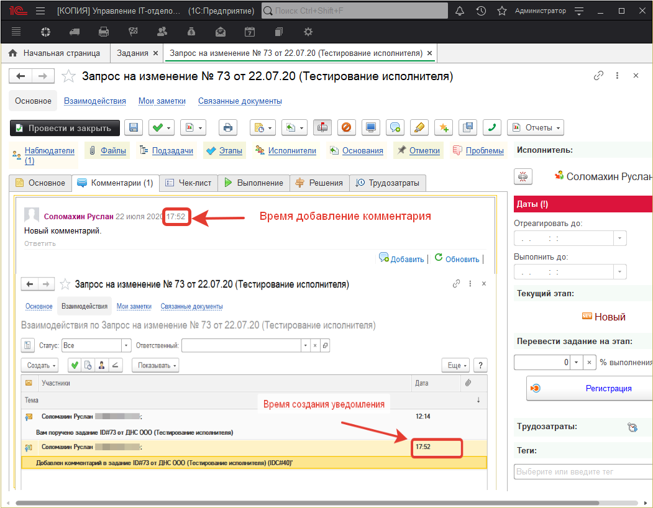Open the Отчеты dropdown button
Image resolution: width=653 pixels, height=508 pixels.
535,127
